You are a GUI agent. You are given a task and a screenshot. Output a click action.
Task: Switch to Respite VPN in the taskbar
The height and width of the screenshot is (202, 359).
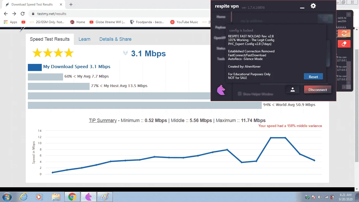89,197
